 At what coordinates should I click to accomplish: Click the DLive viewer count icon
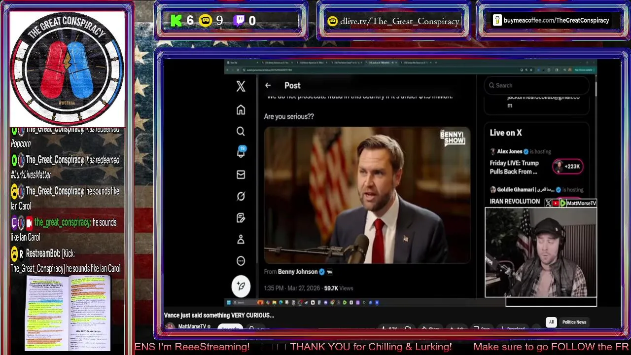205,20
